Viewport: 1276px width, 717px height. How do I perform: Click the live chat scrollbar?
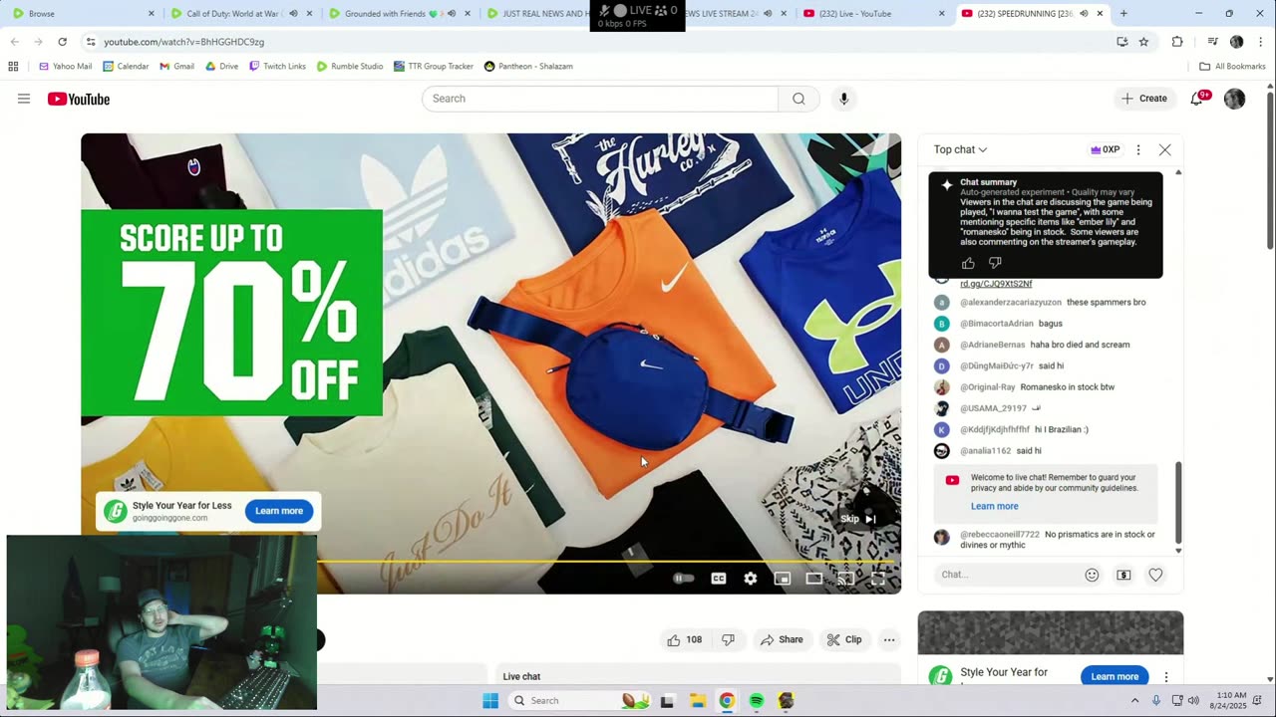pos(1178,503)
